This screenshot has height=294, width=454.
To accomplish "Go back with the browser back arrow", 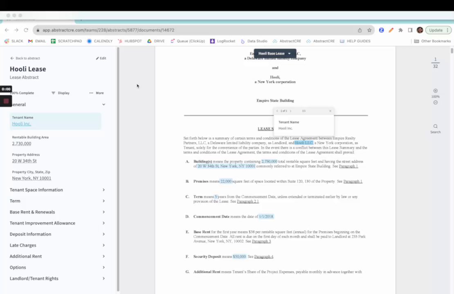I will coord(7,30).
